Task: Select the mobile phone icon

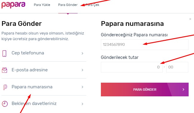Action: coord(4,53)
